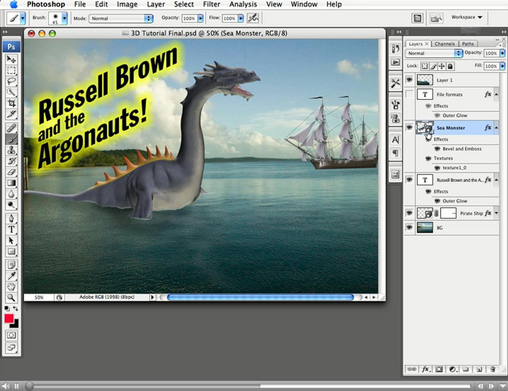Image resolution: width=508 pixels, height=391 pixels.
Task: Click the Opacity field in options bar
Action: click(x=189, y=18)
